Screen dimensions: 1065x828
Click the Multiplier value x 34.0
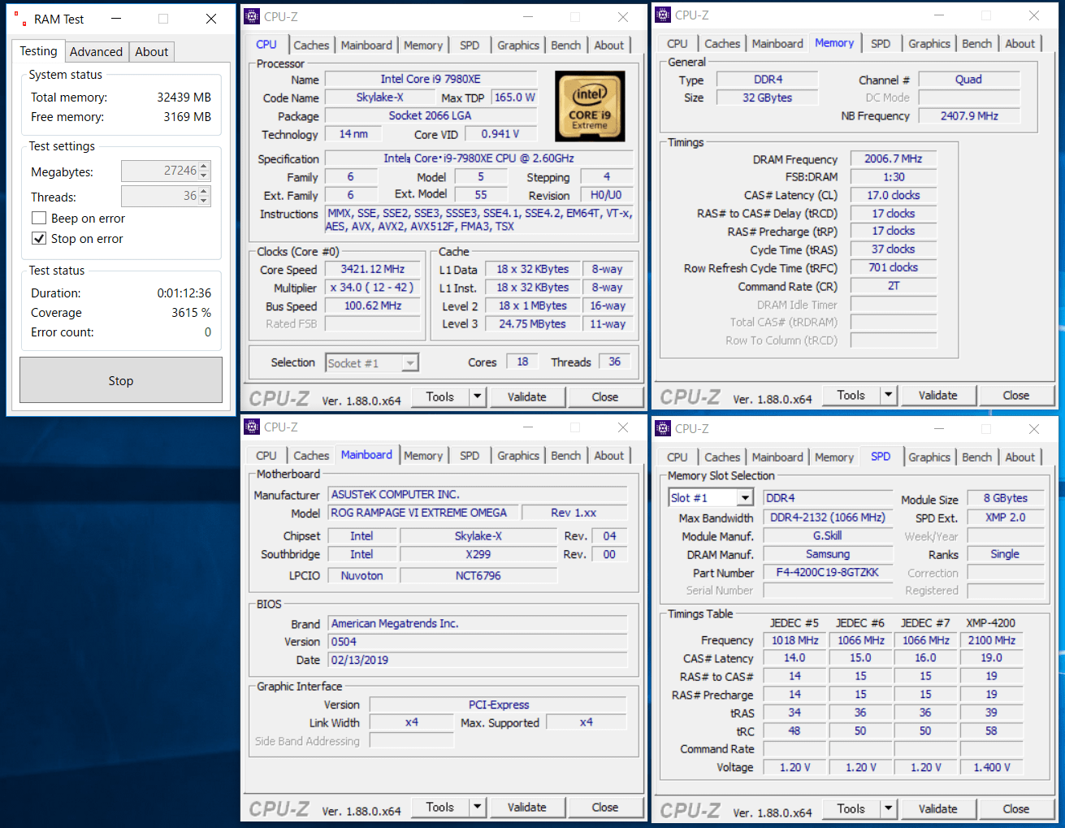click(x=373, y=288)
